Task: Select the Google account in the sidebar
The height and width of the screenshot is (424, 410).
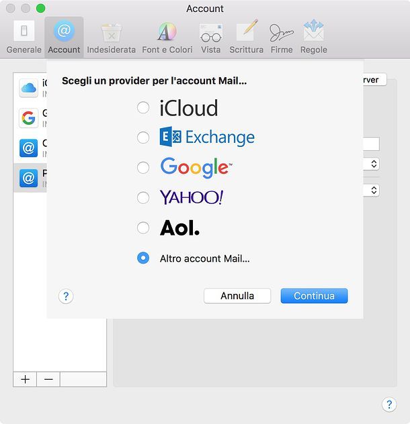Action: tap(29, 118)
